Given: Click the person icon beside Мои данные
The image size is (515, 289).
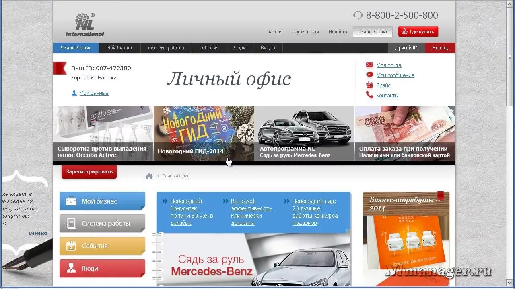Looking at the screenshot, I should tap(74, 93).
